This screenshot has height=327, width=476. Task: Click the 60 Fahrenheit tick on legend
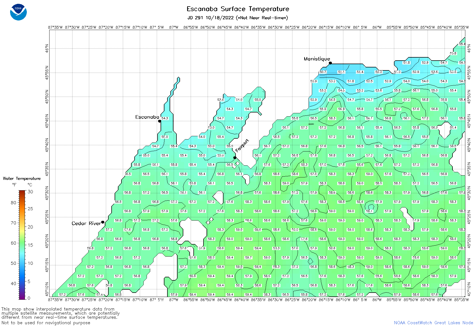13,243
